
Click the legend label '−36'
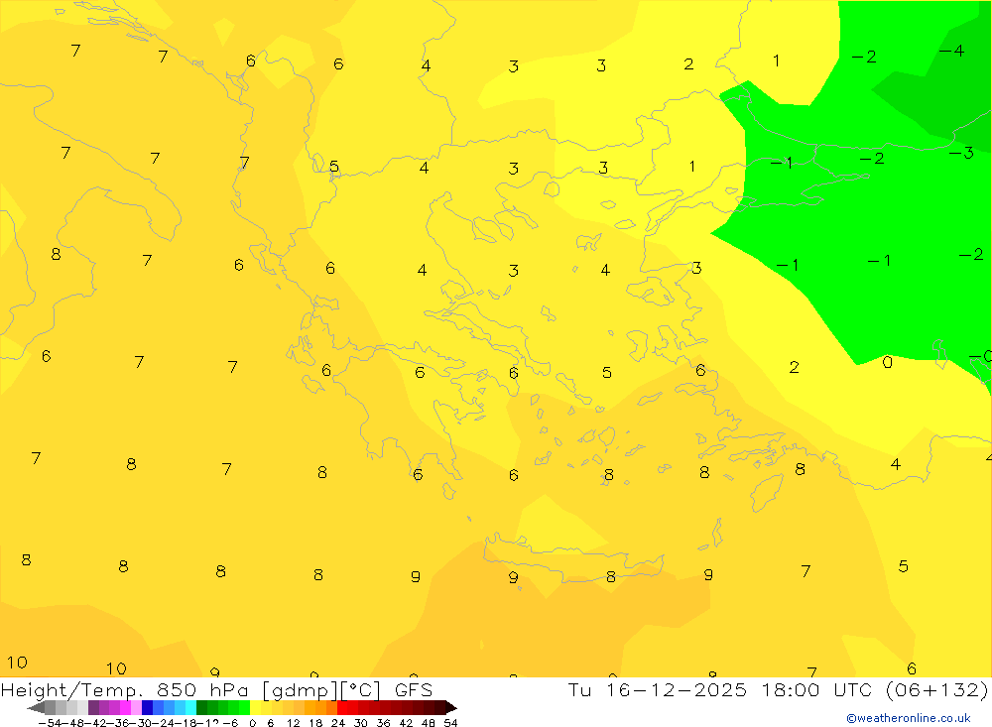point(118,723)
